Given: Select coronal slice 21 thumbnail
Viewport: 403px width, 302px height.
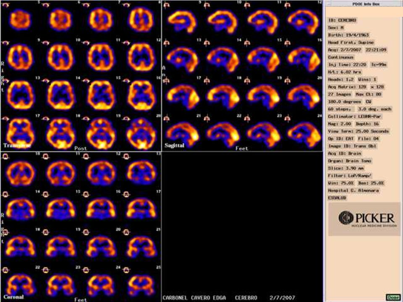Looking at the screenshot, I should pos(141,247).
